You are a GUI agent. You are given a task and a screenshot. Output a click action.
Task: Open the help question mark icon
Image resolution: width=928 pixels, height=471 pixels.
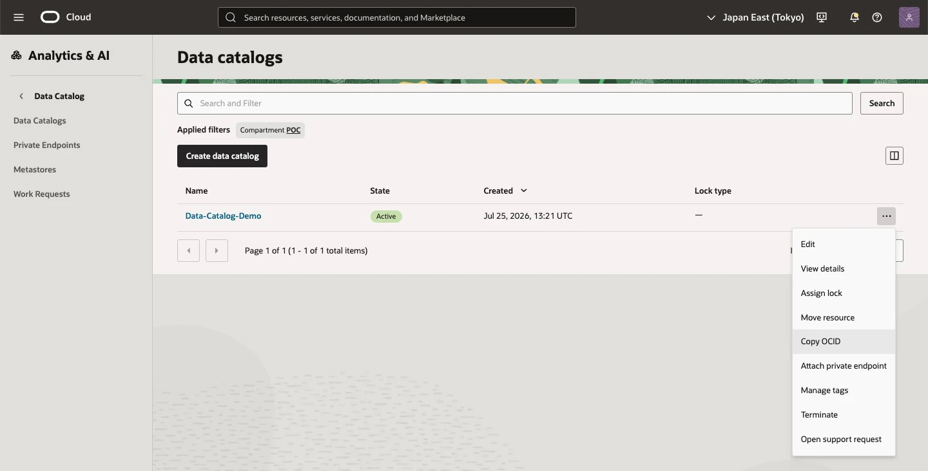[877, 17]
